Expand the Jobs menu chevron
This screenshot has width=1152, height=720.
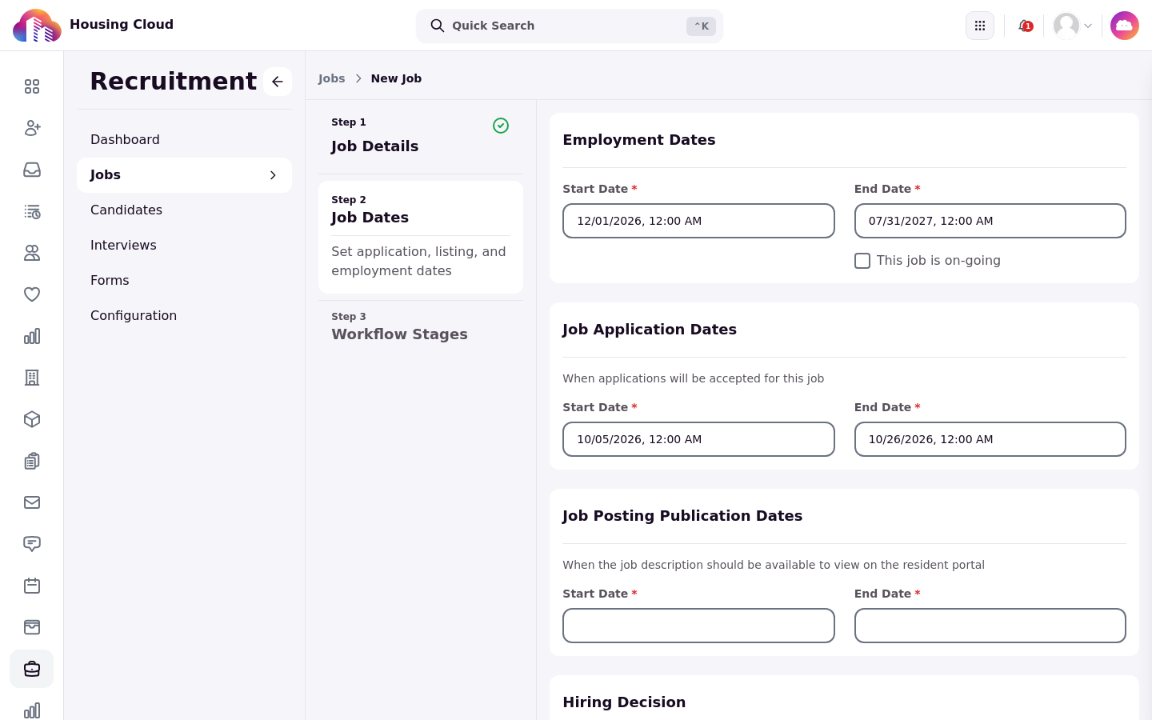tap(273, 175)
